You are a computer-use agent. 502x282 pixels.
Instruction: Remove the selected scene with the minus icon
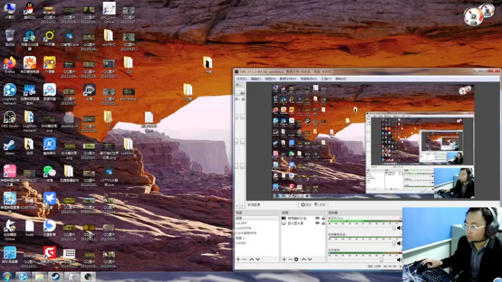tap(244, 259)
